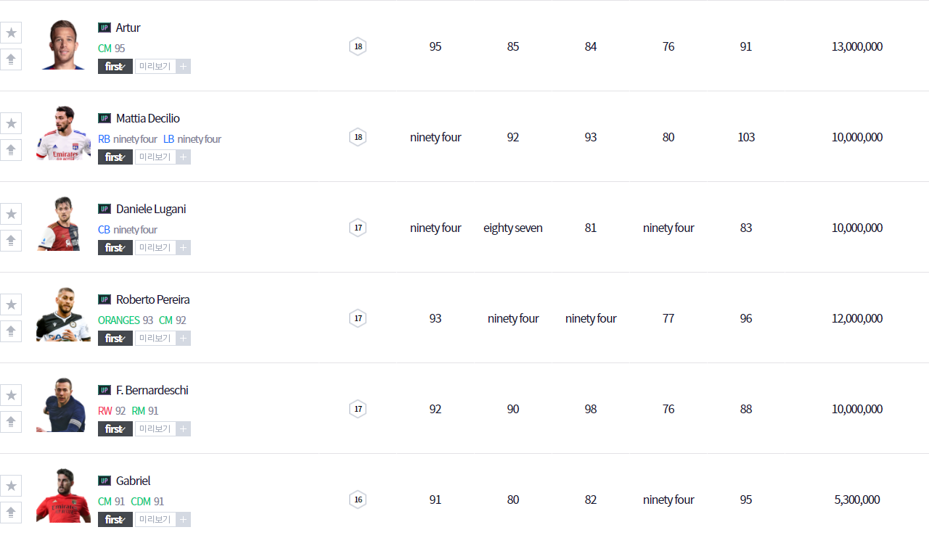Click the UP season badge next to Artur
Screen dimensions: 929x543
point(105,28)
